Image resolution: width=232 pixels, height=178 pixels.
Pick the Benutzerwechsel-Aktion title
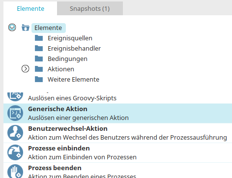click(68, 128)
